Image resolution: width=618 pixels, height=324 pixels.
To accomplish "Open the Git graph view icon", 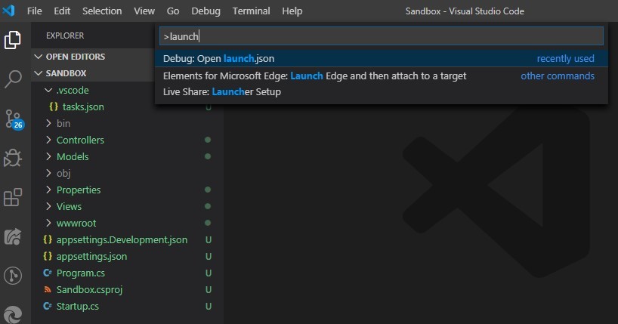I will [x=13, y=276].
